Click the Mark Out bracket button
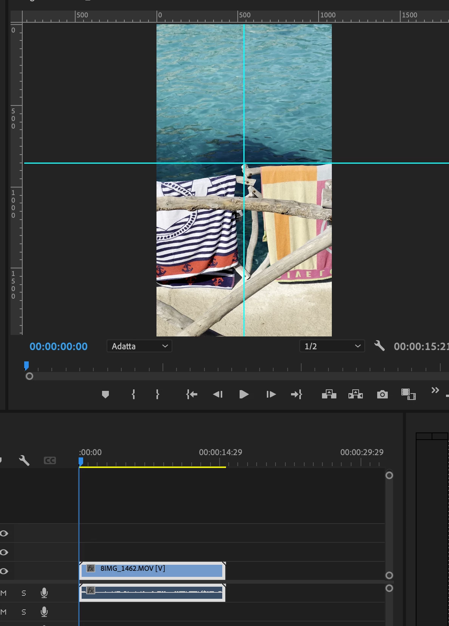The width and height of the screenshot is (449, 626). click(x=158, y=395)
